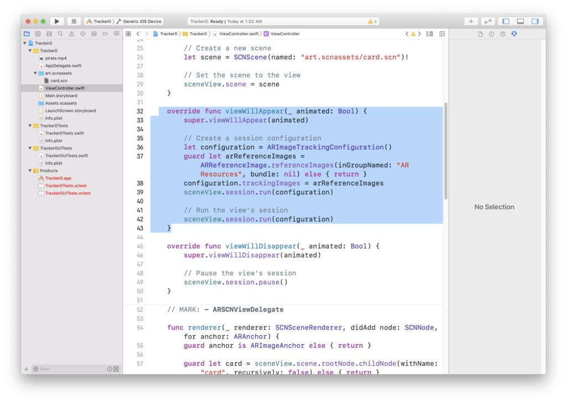The width and height of the screenshot is (567, 402).
Task: Open the Quick Help inspector
Action: pos(503,34)
